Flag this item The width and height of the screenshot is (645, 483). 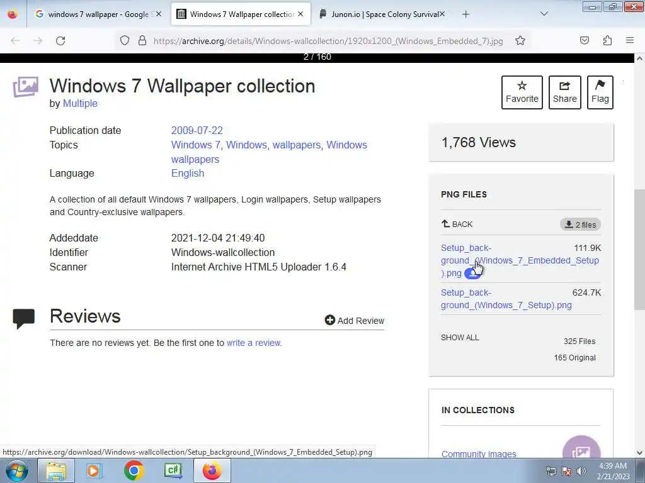coord(600,92)
